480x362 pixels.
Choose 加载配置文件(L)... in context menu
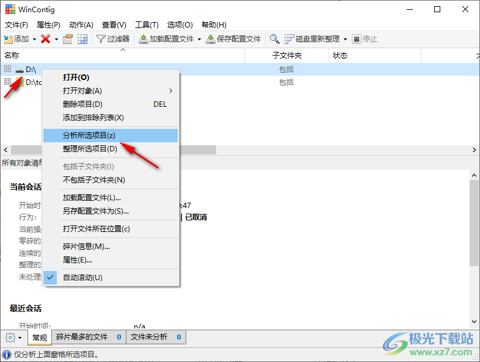coord(111,198)
